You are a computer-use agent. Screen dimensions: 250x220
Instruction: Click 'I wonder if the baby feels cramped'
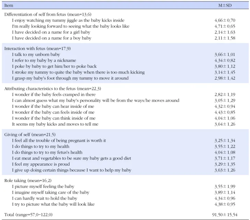[54, 94]
